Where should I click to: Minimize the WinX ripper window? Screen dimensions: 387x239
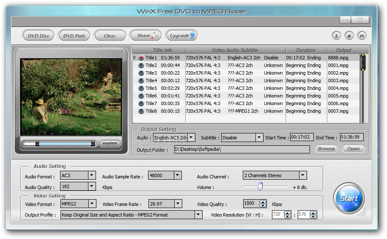click(x=345, y=20)
